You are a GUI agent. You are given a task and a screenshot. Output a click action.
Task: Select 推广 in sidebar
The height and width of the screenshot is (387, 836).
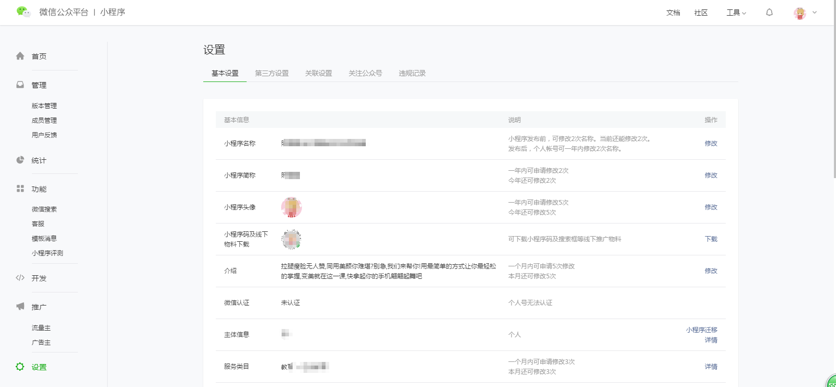pos(39,307)
